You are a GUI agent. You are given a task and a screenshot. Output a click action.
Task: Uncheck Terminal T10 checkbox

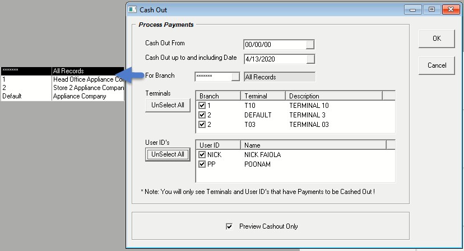202,105
